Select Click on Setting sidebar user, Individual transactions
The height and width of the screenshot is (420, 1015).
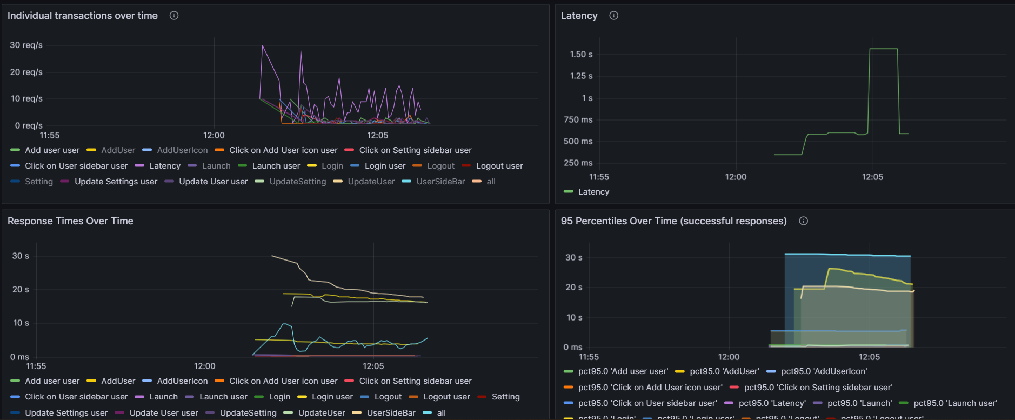[415, 150]
